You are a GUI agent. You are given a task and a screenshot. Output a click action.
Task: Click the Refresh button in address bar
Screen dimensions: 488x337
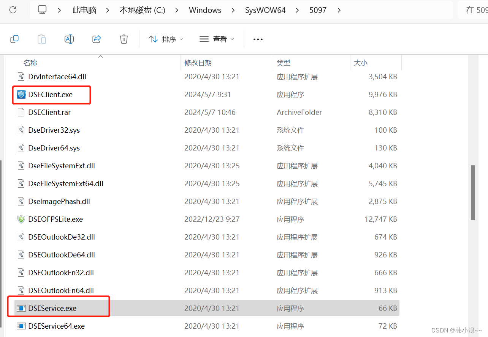pos(13,10)
